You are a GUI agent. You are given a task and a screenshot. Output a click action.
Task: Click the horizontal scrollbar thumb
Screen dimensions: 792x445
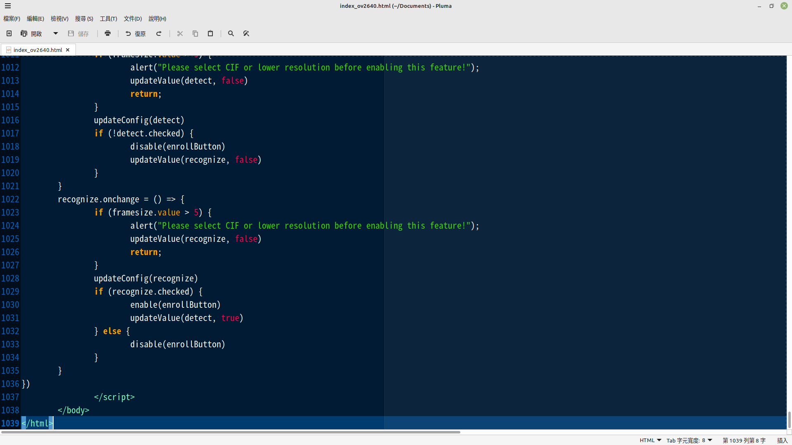[x=231, y=432]
